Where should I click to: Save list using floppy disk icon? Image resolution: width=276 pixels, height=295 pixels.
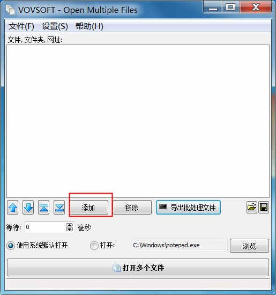264,208
